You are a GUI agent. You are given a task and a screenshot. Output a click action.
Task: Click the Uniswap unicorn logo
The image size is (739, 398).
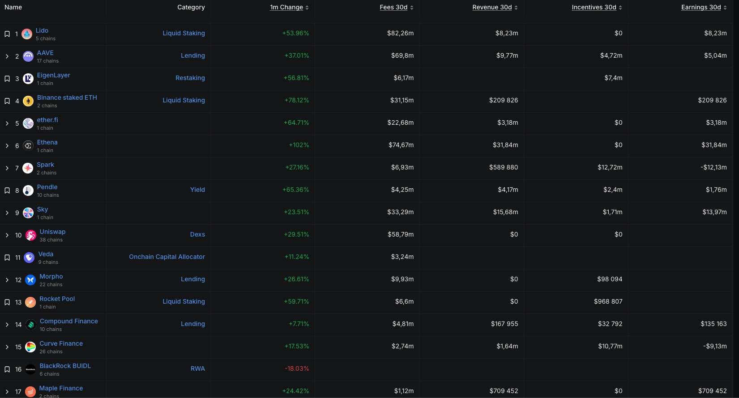tap(31, 235)
